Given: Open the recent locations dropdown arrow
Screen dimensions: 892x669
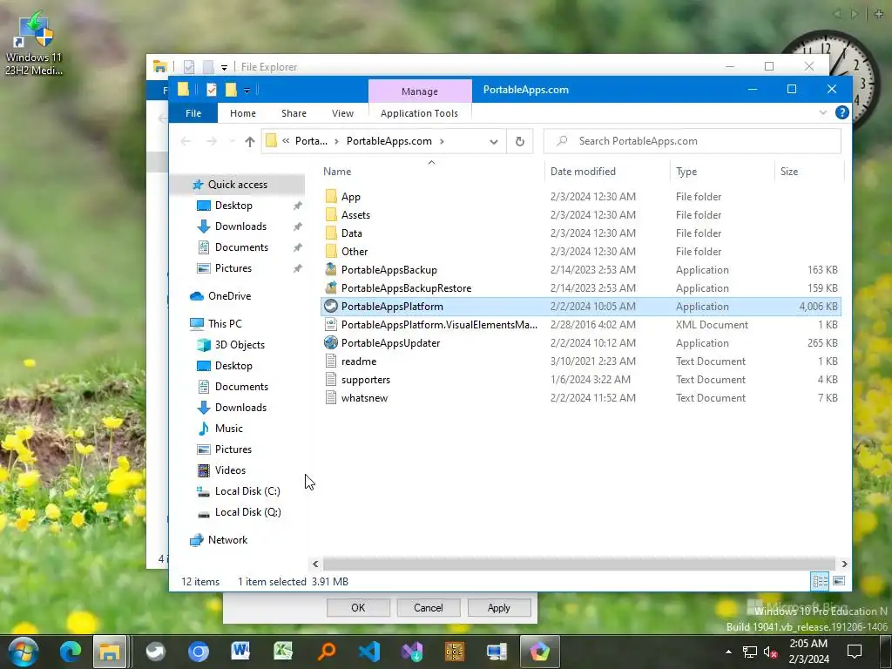Looking at the screenshot, I should (232, 141).
